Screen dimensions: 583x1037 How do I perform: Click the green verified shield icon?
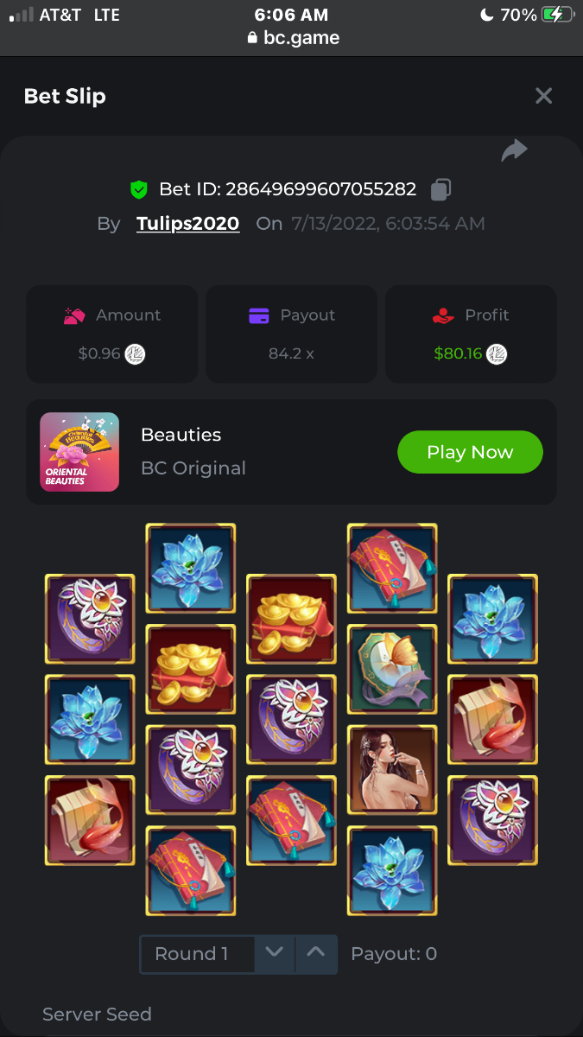[x=138, y=189]
